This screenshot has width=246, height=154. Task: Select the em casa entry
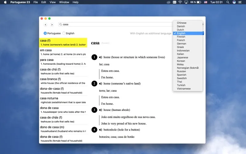[63, 52]
